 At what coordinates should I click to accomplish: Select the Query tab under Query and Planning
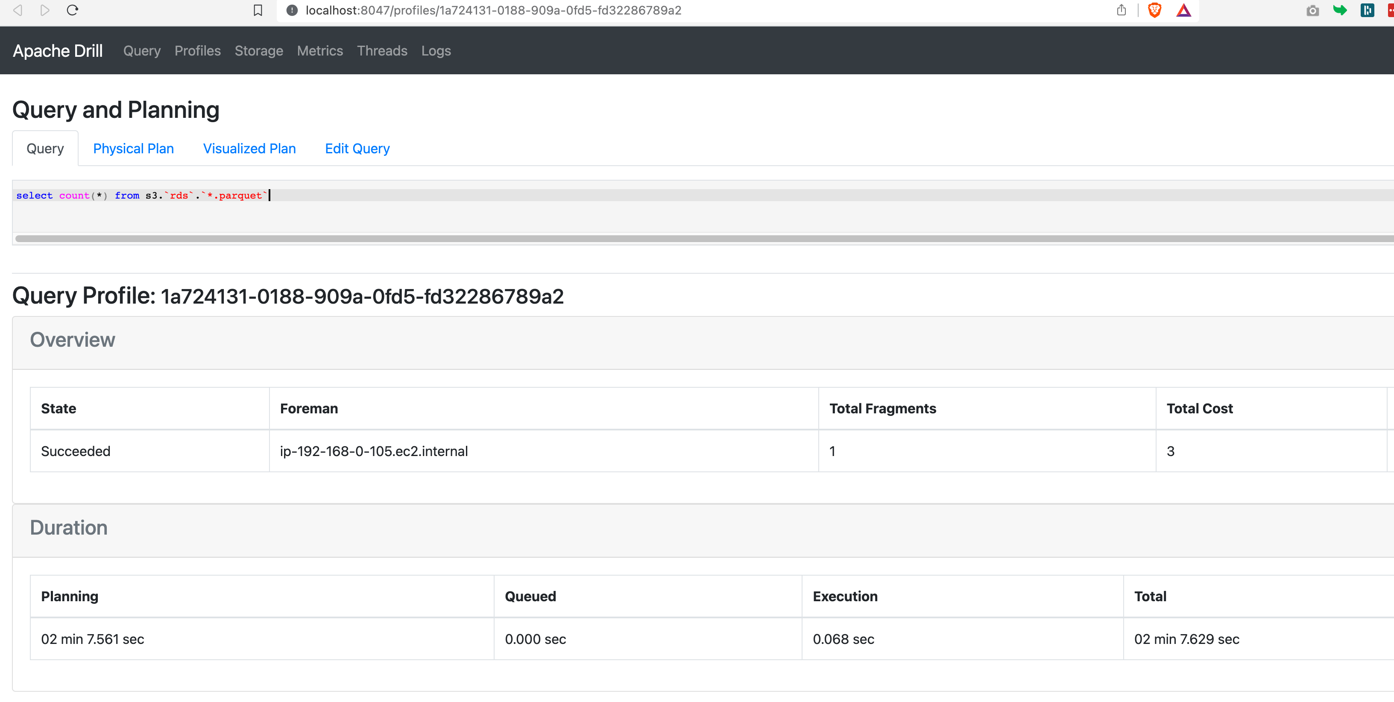point(45,148)
